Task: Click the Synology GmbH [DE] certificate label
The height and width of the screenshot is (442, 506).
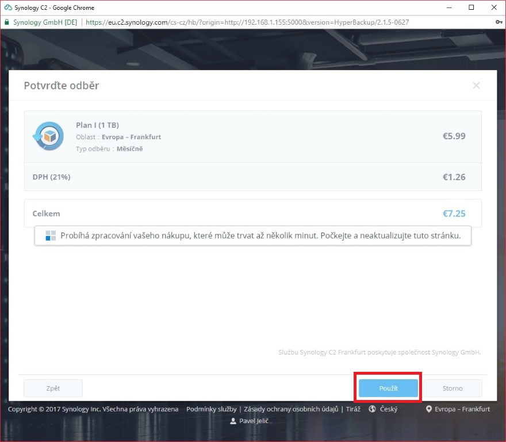Action: coord(45,22)
